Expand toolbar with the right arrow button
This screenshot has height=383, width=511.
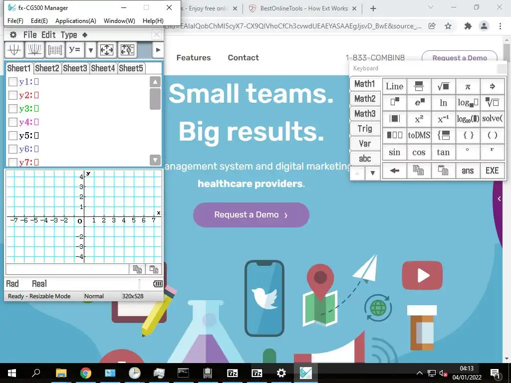158,50
